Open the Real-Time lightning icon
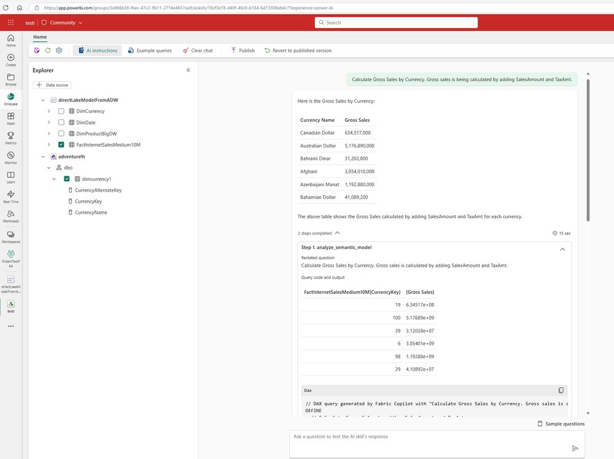Image resolution: width=614 pixels, height=459 pixels. [11, 197]
